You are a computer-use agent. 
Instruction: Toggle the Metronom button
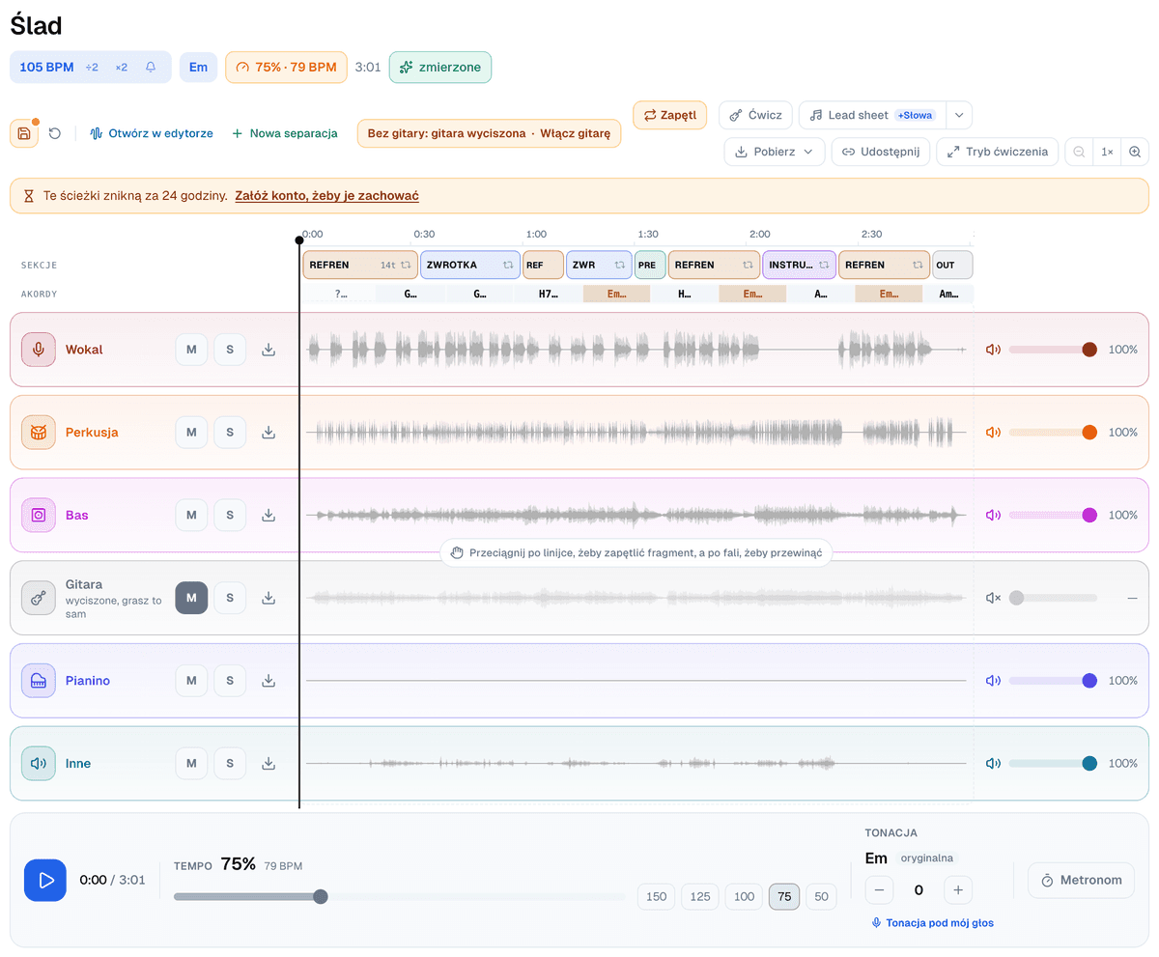tap(1081, 881)
